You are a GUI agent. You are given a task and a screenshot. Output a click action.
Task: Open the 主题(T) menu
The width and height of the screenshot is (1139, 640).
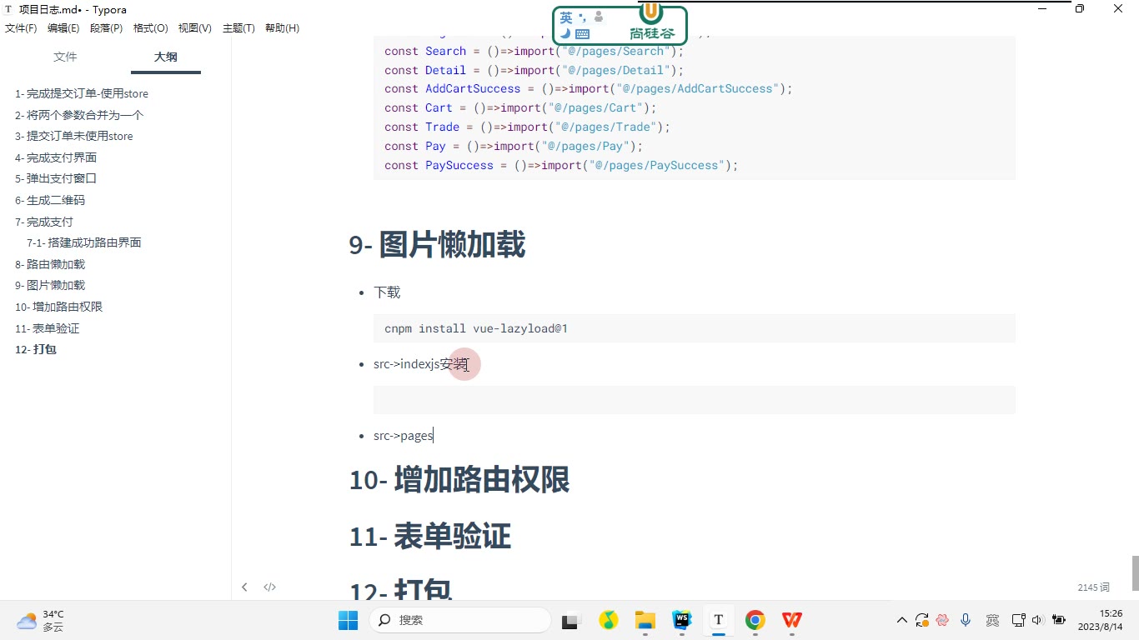point(238,27)
